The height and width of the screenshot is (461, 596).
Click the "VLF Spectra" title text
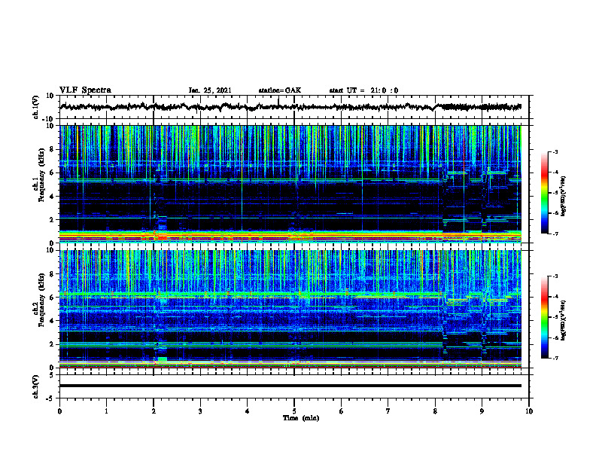85,90
